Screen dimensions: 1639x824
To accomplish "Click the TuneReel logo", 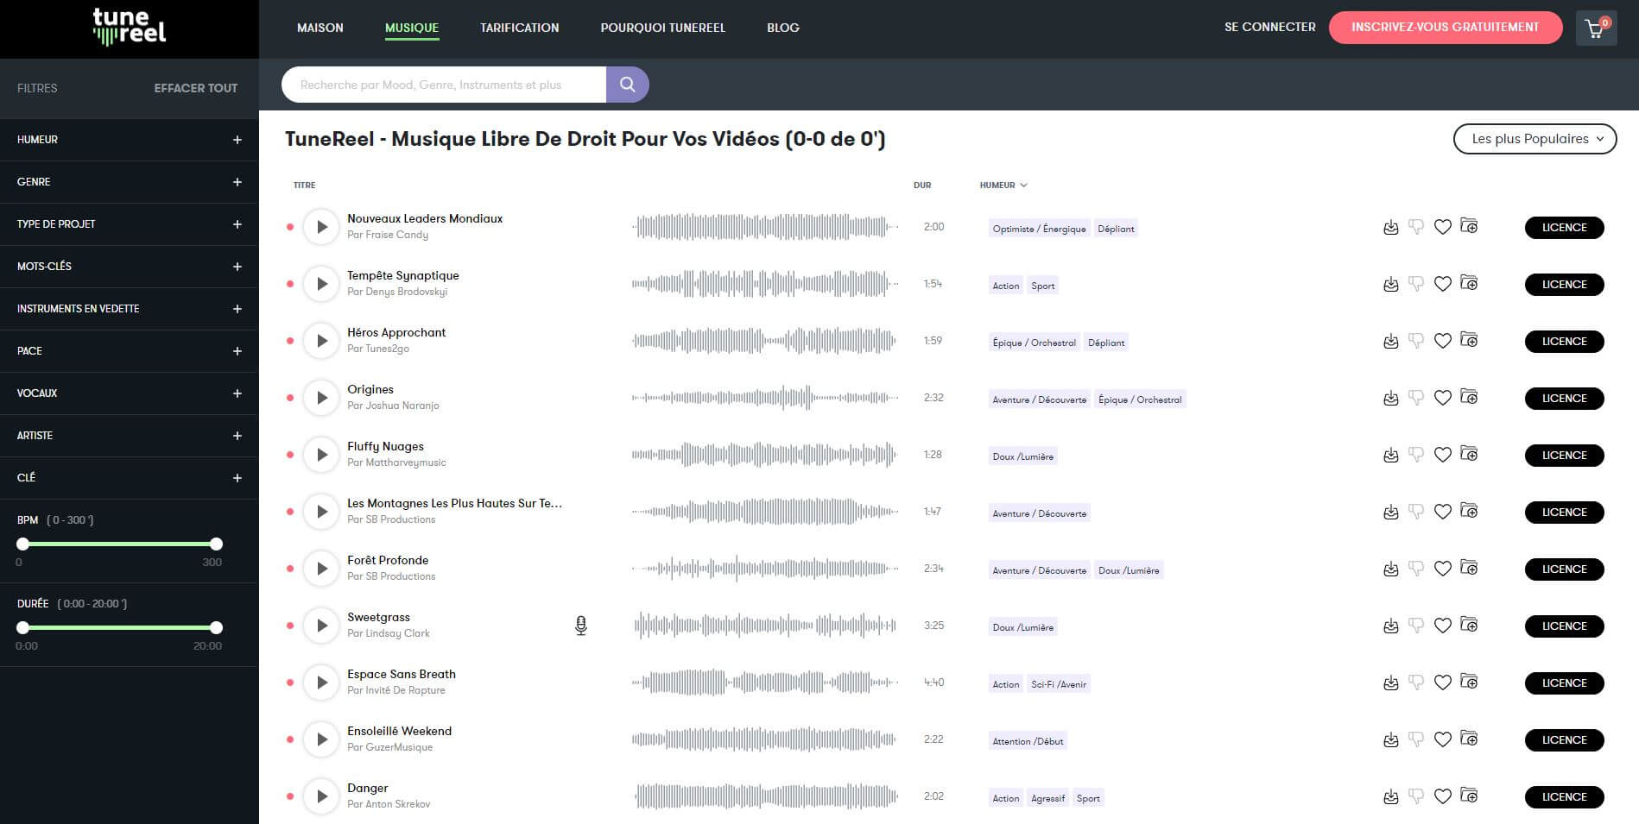I will [130, 27].
